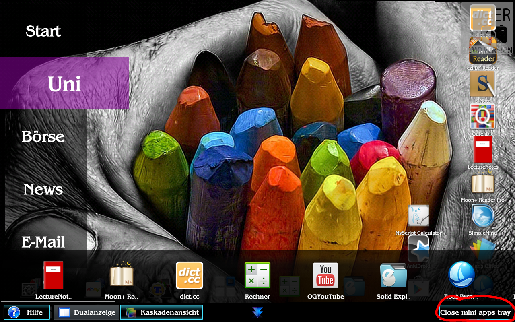Enable Dualanzeige split view

pyautogui.click(x=87, y=312)
